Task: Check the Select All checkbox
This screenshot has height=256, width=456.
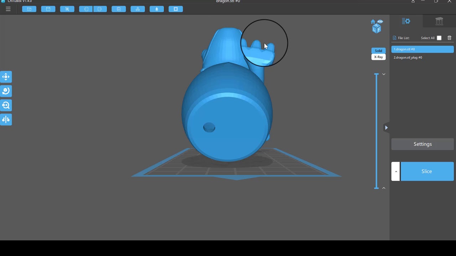Action: [x=439, y=38]
